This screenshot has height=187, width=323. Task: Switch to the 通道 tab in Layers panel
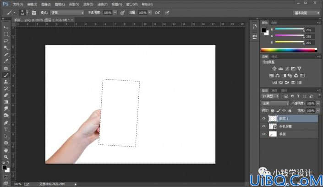[274, 90]
